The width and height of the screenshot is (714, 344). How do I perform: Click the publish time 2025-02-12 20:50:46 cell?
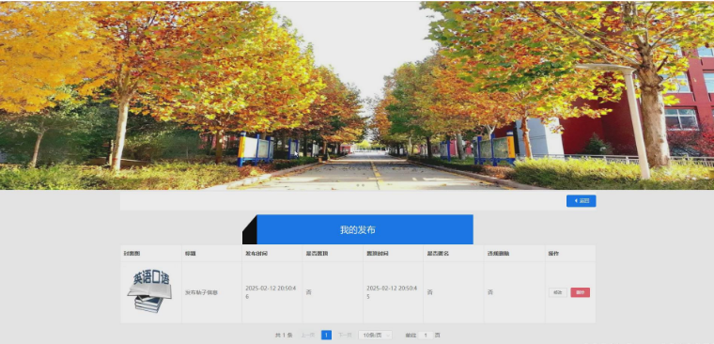(271, 292)
